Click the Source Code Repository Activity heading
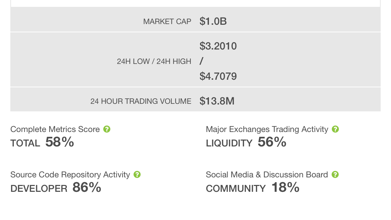391x220 pixels. pos(70,175)
